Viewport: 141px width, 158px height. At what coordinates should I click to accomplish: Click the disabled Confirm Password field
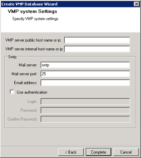click(x=85, y=119)
